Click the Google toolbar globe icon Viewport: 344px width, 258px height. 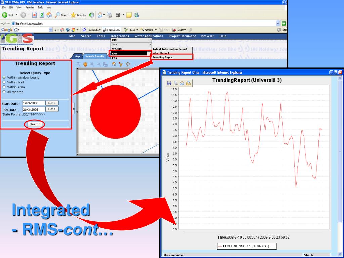pyautogui.click(x=68, y=30)
